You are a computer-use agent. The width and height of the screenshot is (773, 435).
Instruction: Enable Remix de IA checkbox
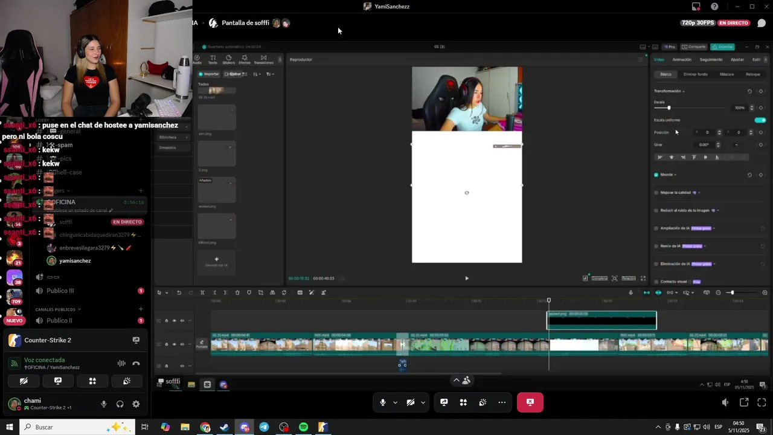(656, 246)
